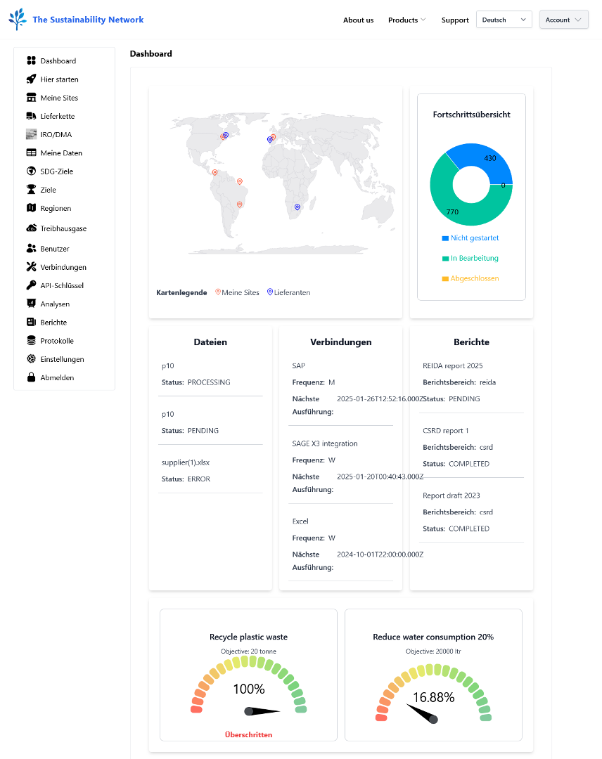Viewport: 602px width, 759px height.
Task: Click the database icon beside Protokolle
Action: (x=32, y=340)
